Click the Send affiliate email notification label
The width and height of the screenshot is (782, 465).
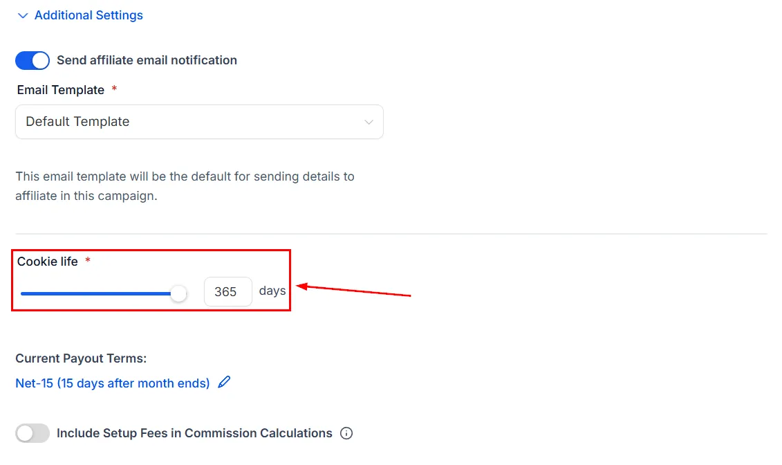pyautogui.click(x=147, y=60)
